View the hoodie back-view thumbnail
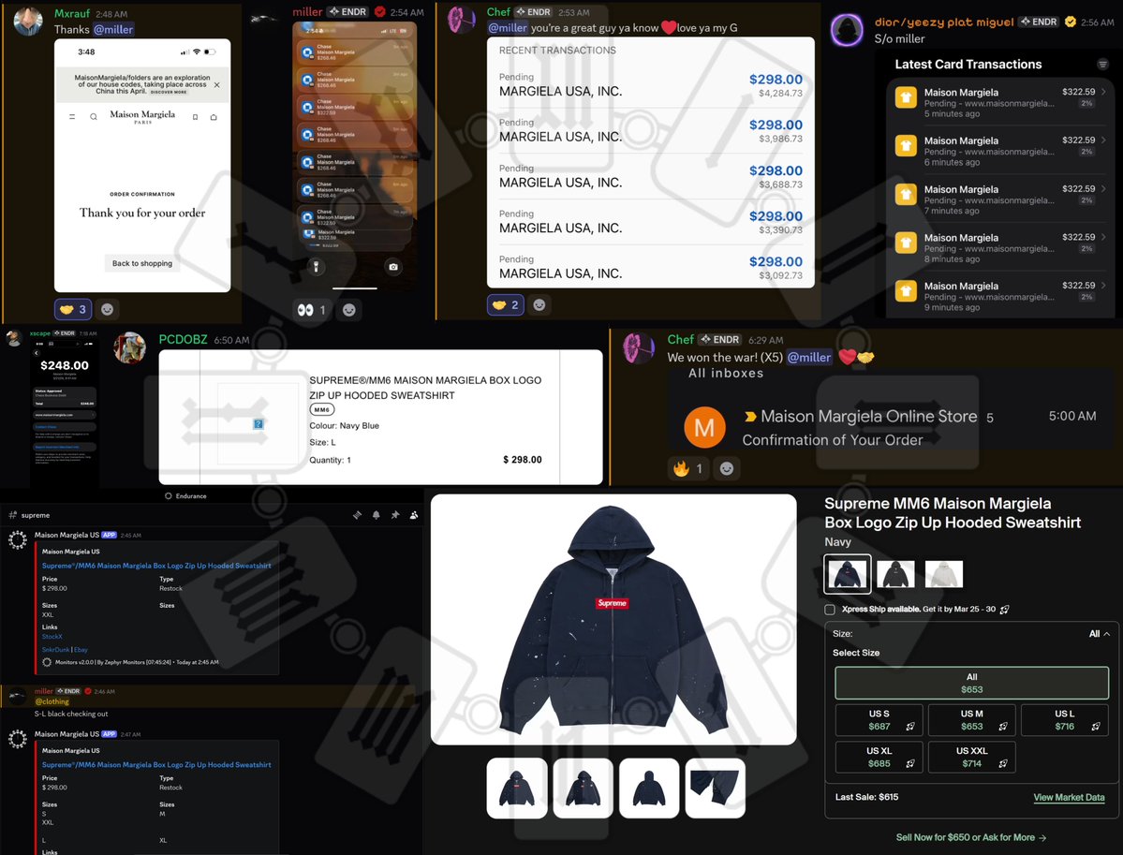Viewport: 1123px width, 855px height. tap(649, 789)
